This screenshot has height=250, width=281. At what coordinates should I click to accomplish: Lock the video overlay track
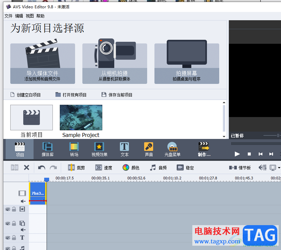pyautogui.click(x=14, y=223)
